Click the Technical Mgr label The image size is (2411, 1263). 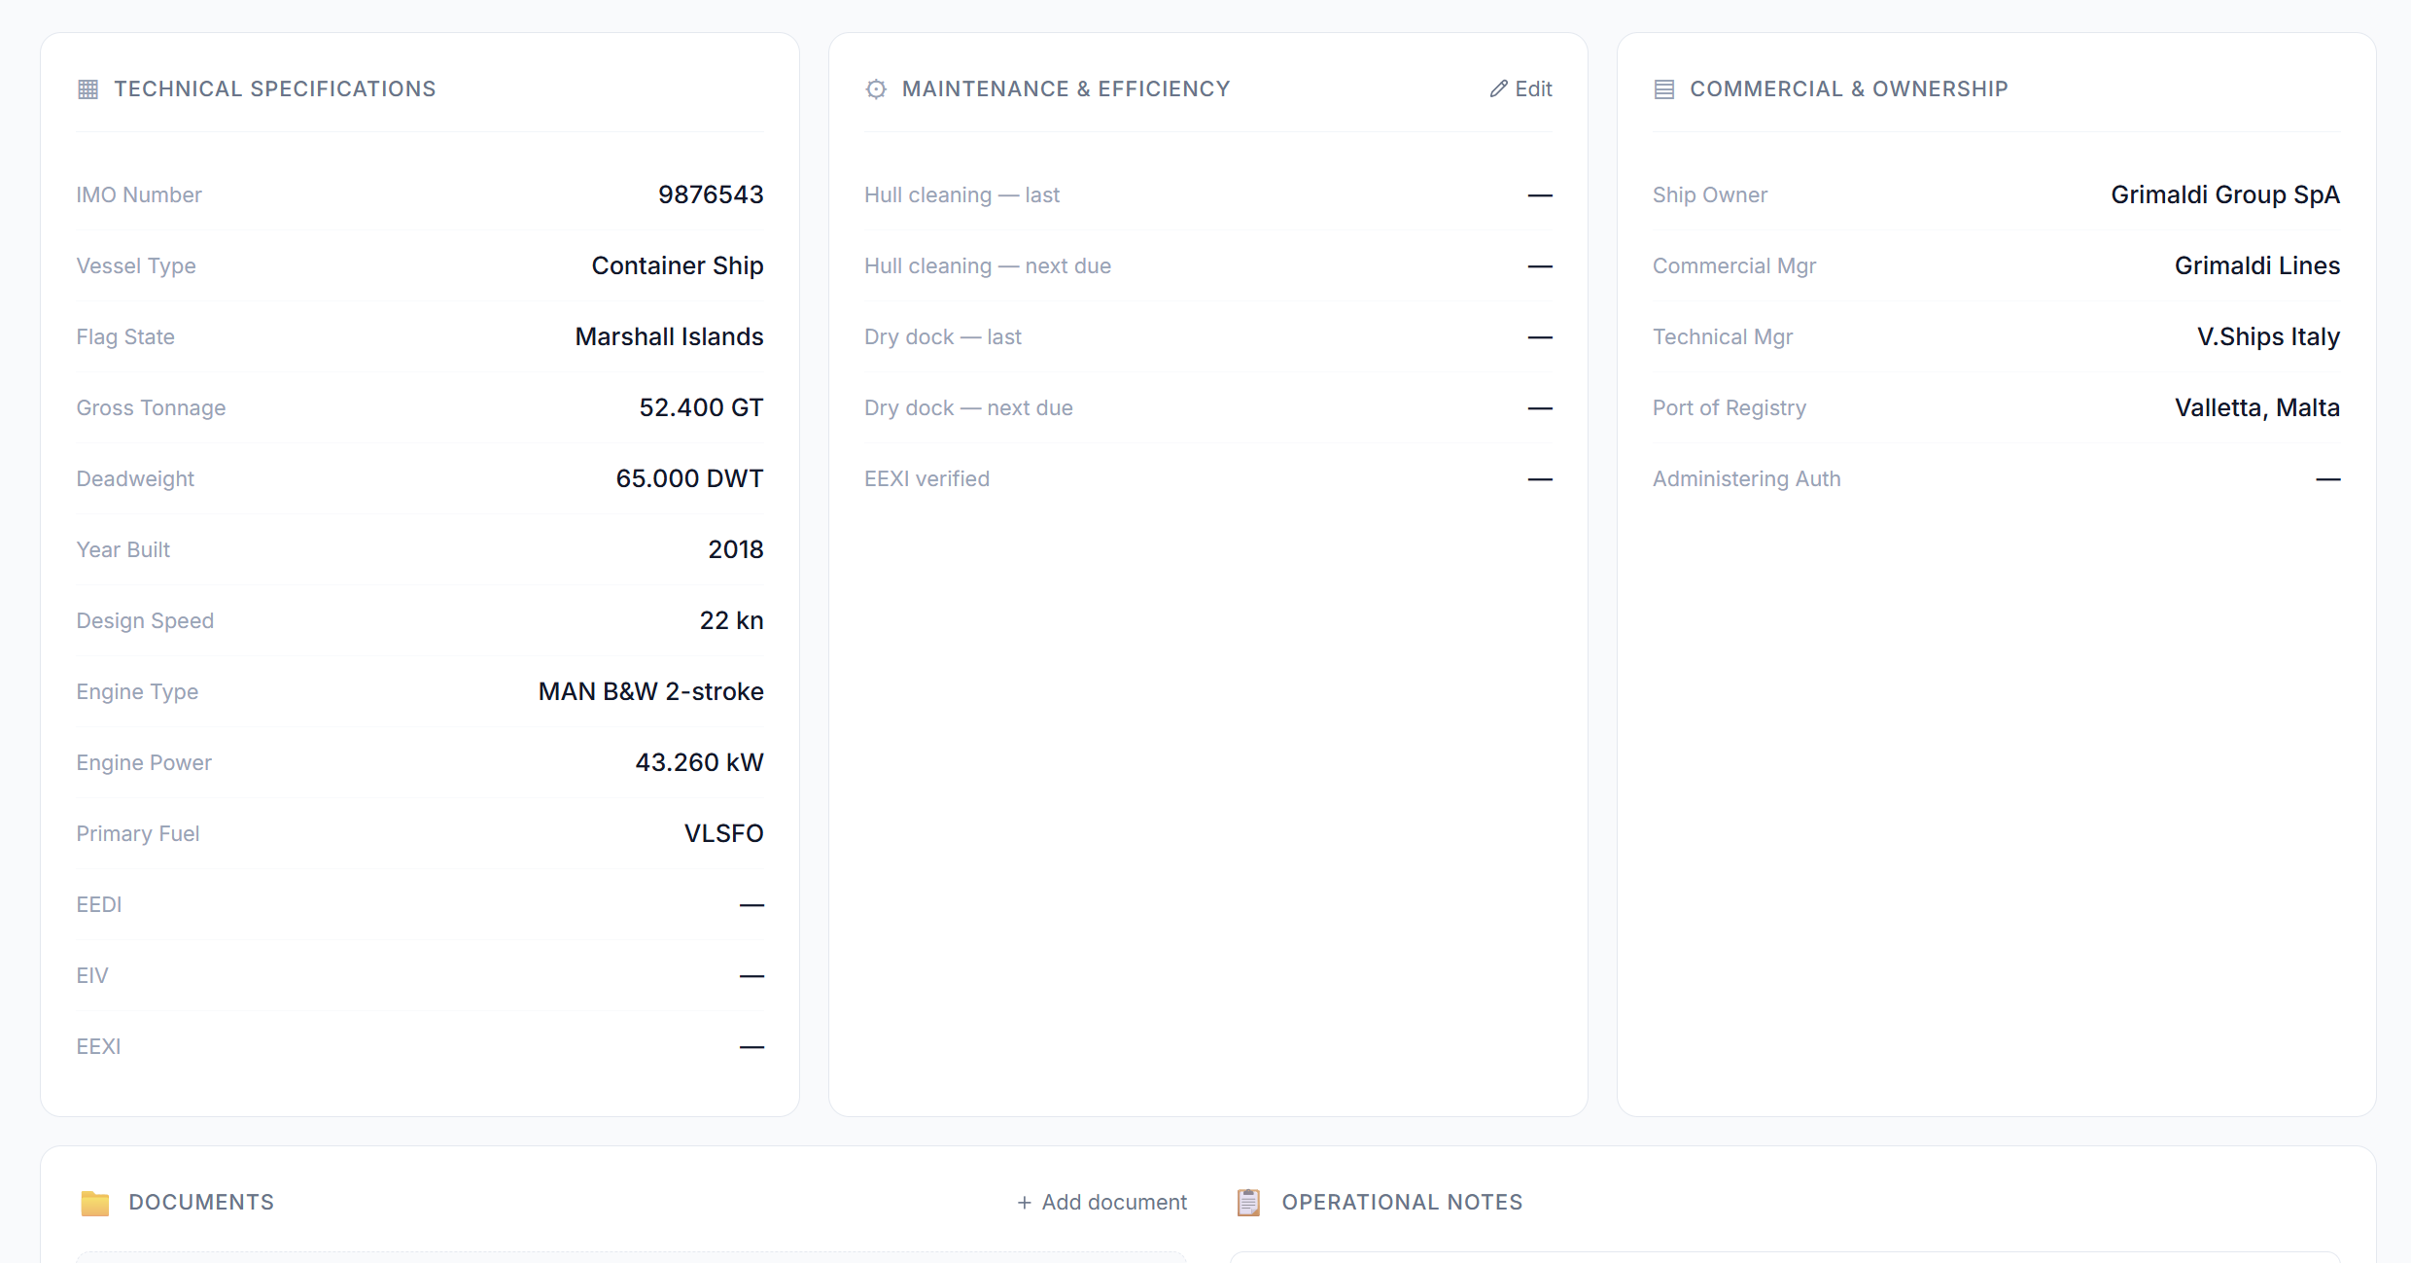pyautogui.click(x=1723, y=336)
